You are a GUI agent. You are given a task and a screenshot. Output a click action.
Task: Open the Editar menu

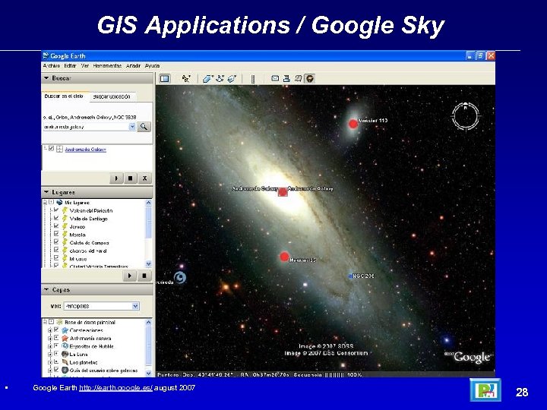click(70, 65)
